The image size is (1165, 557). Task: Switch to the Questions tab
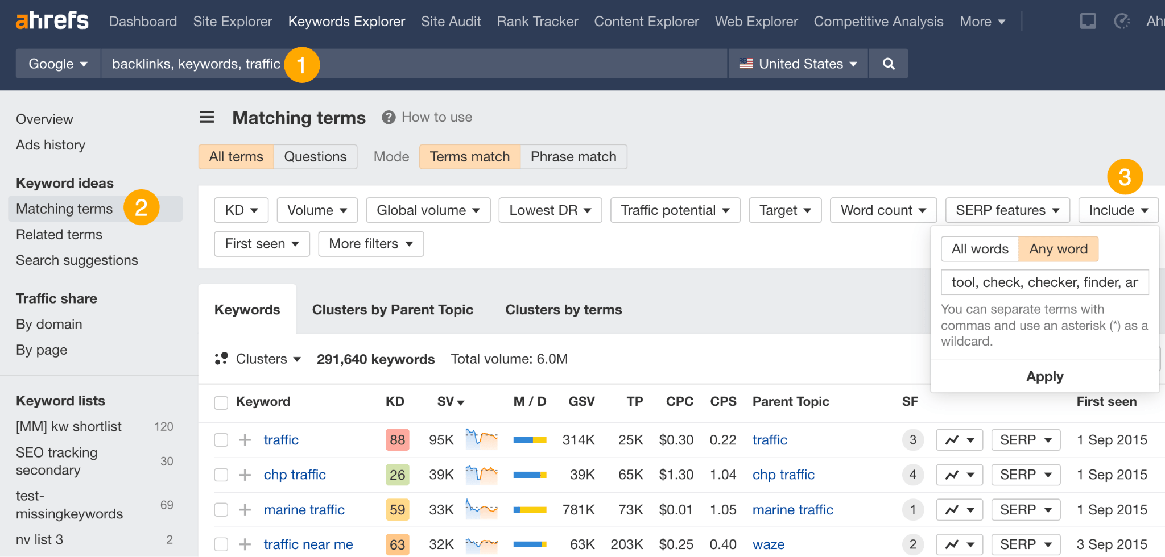coord(315,156)
